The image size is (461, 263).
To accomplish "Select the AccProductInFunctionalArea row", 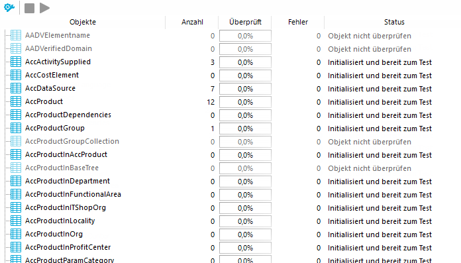I will 73,194.
